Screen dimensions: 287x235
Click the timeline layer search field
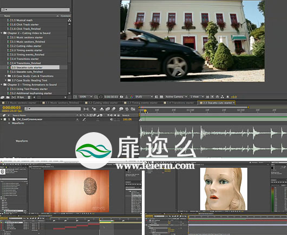click(x=53, y=109)
